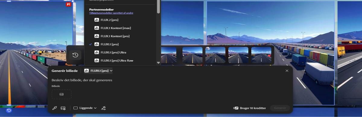Click the eyedropper style picker icon
362x117 pixels.
[x=55, y=108]
